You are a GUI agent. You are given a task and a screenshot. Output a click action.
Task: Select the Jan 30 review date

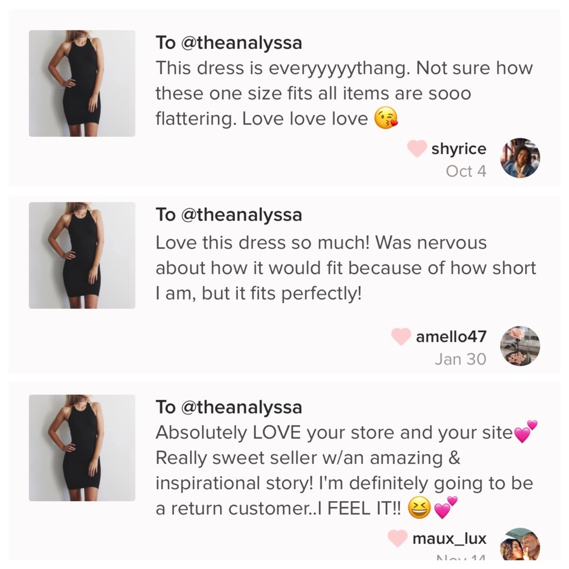(460, 359)
